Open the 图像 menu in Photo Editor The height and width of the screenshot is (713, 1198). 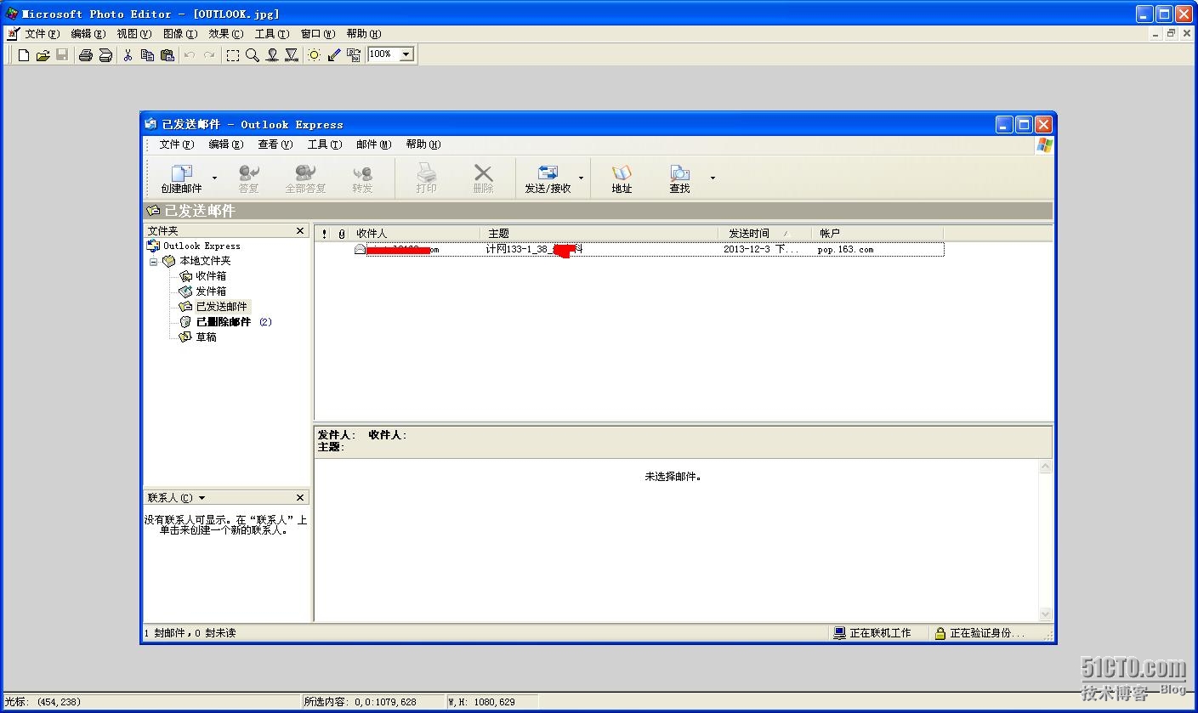click(x=179, y=34)
